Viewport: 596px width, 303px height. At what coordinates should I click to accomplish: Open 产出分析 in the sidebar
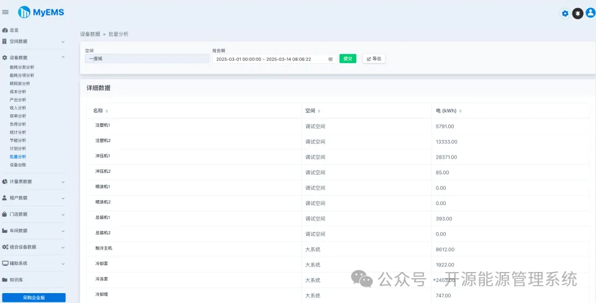18,100
